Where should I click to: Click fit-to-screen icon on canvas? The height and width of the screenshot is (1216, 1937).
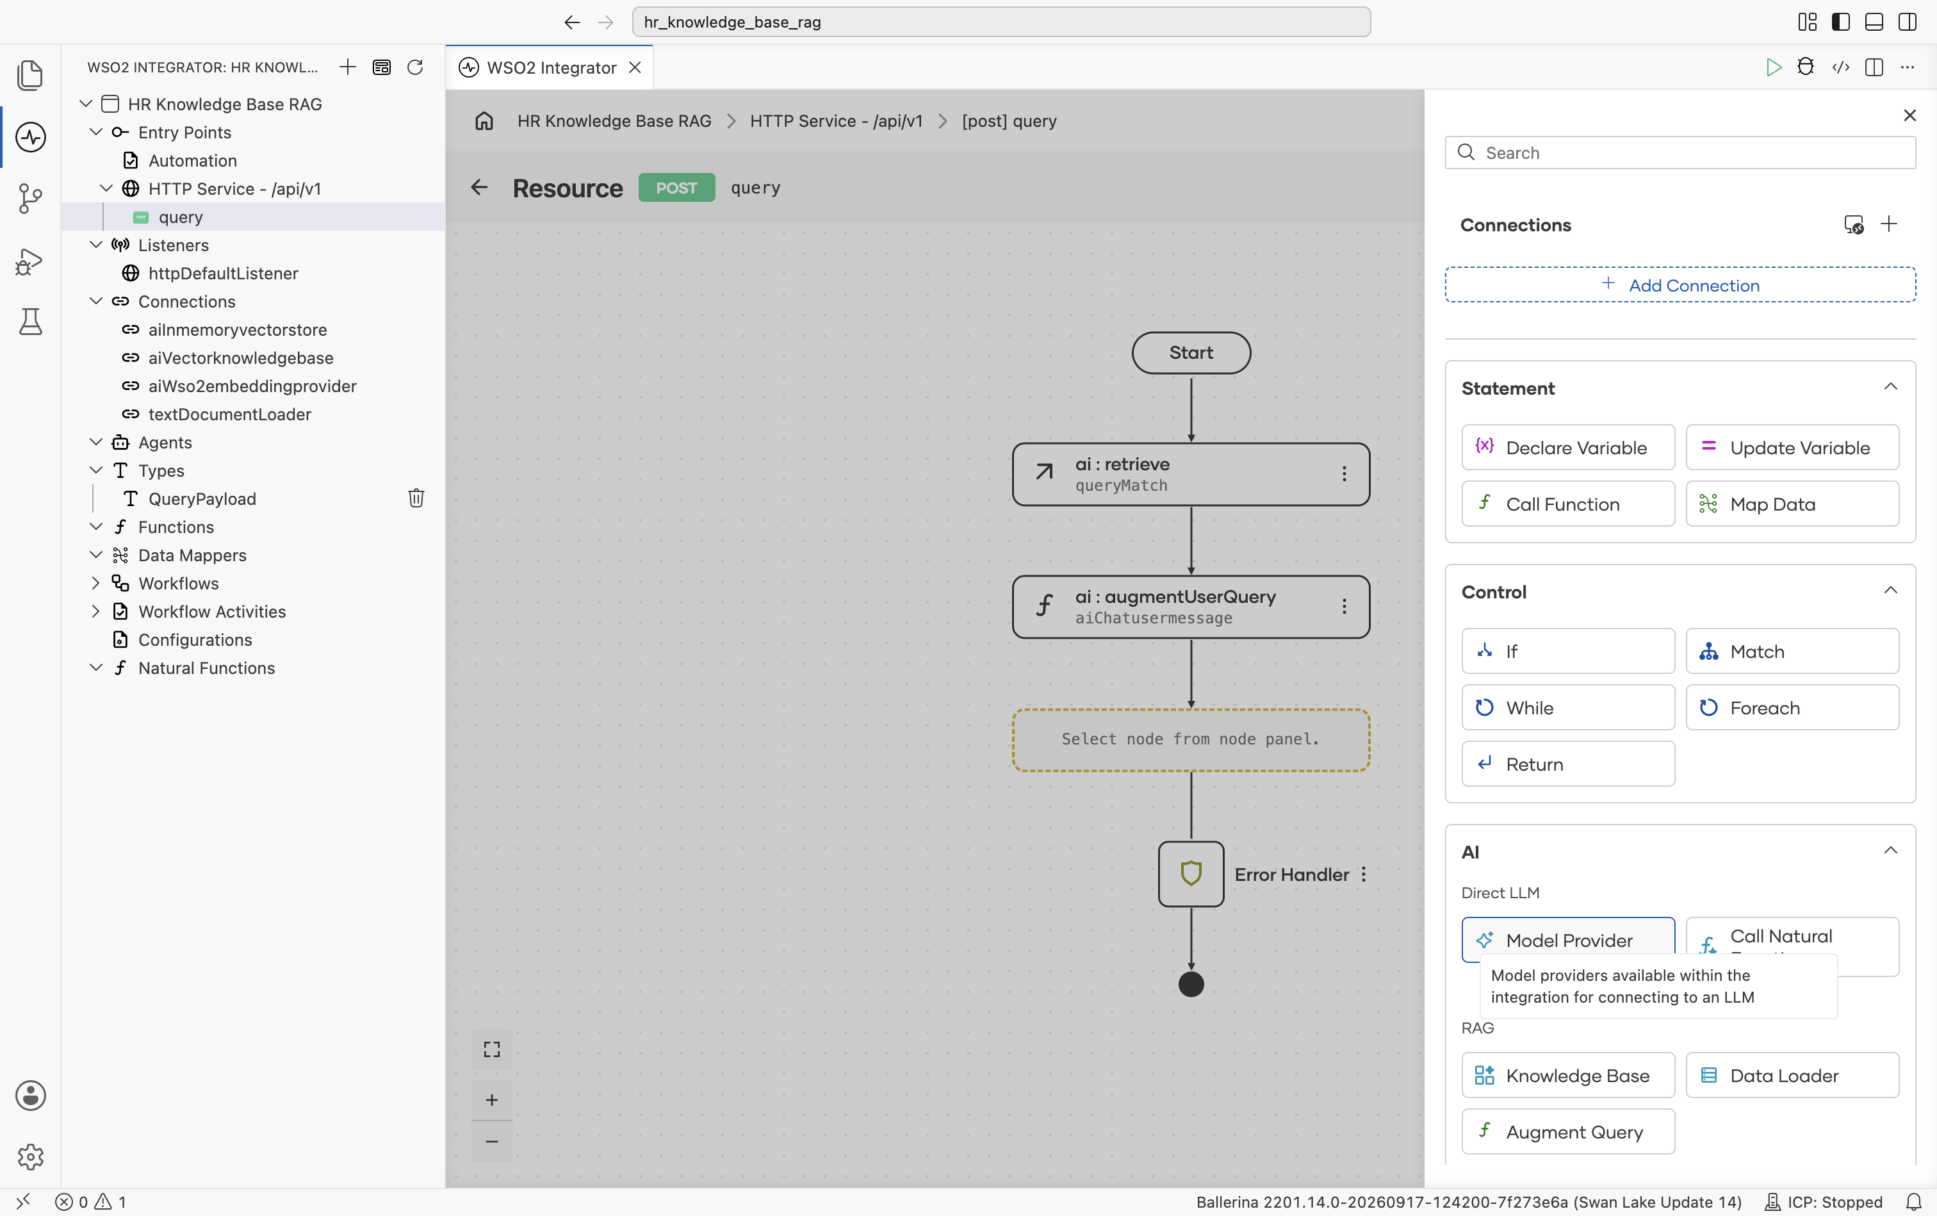point(492,1049)
